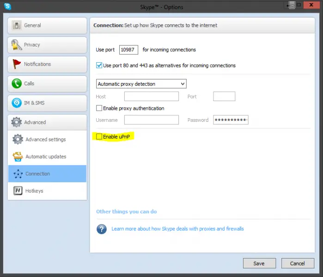Click the Privacy keys icon

pos(17,45)
